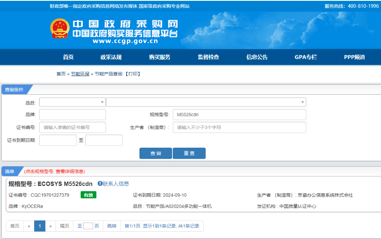Click the 生产者（制造商） input field
This screenshot has height=239, width=381.
tap(239, 127)
